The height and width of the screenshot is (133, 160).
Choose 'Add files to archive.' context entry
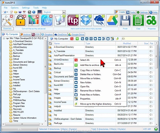pos(100,65)
